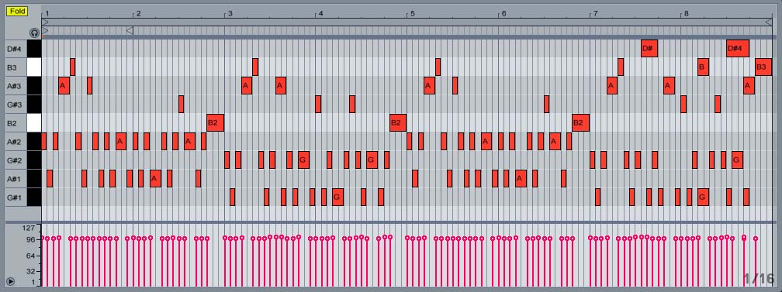Screen dimensions: 782x292
Task: Click the loop brace end arrow at right
Action: [x=769, y=22]
